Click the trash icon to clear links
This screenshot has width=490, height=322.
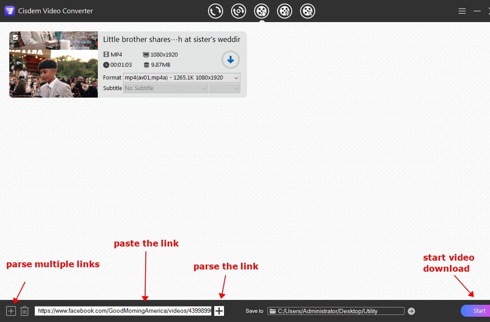point(24,311)
